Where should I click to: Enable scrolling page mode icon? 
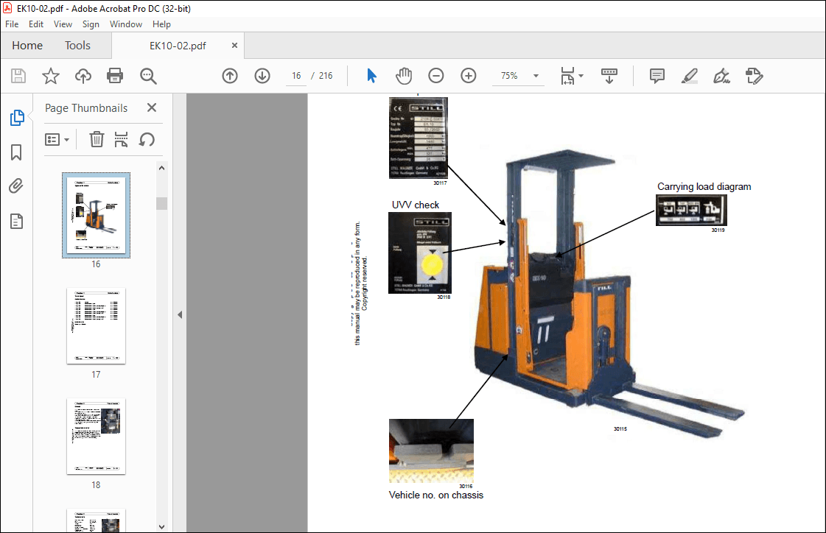(x=609, y=76)
